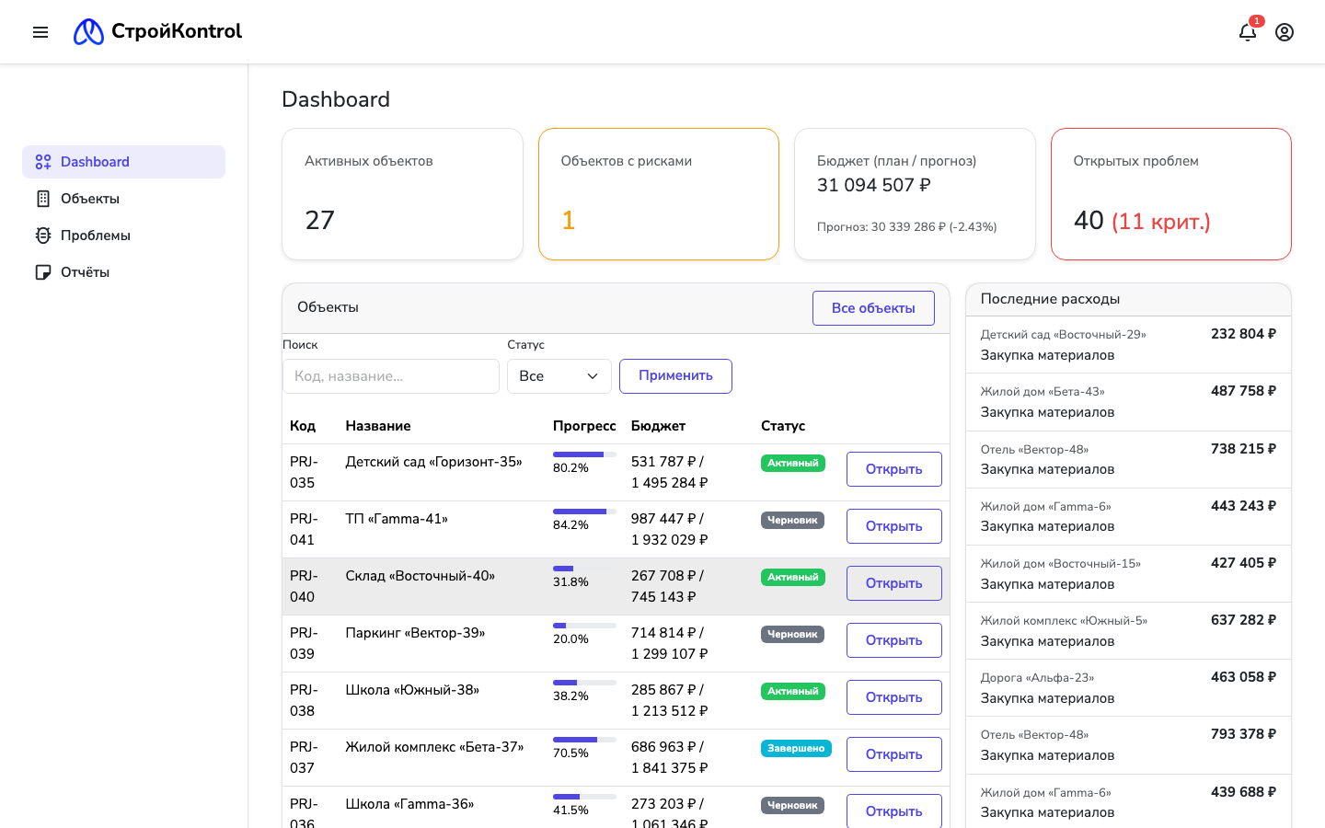Open notifications bell

point(1248,32)
